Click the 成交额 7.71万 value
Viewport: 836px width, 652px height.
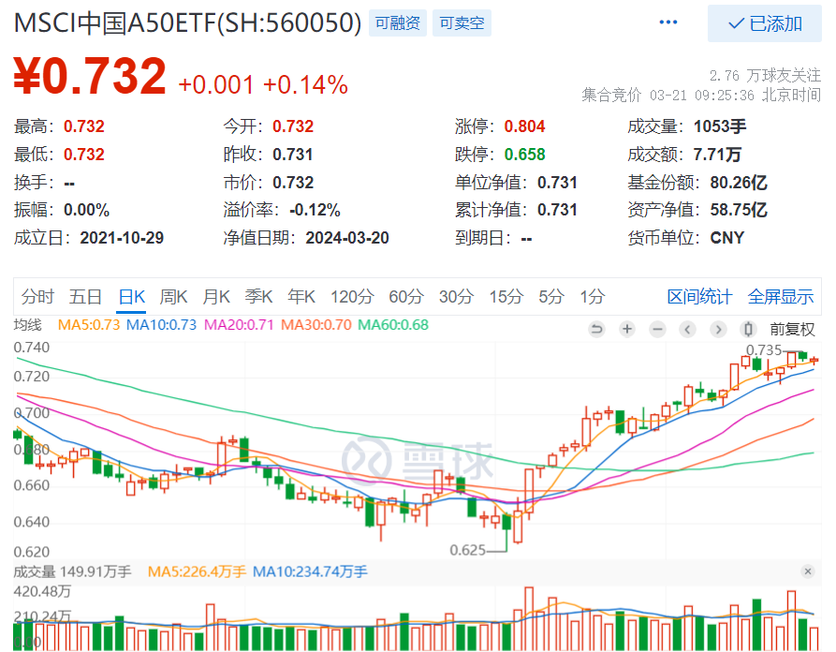(717, 155)
